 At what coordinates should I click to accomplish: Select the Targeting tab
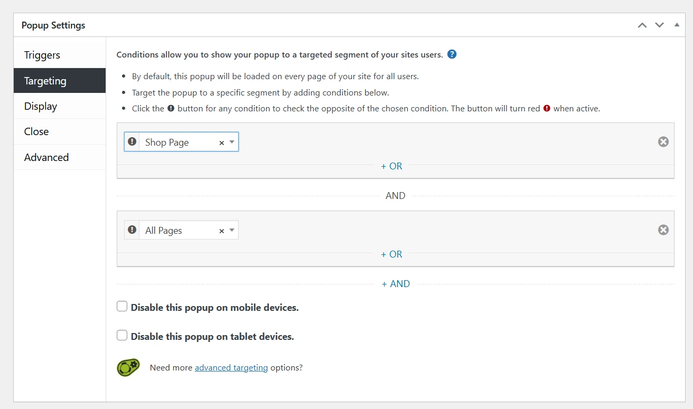point(60,81)
